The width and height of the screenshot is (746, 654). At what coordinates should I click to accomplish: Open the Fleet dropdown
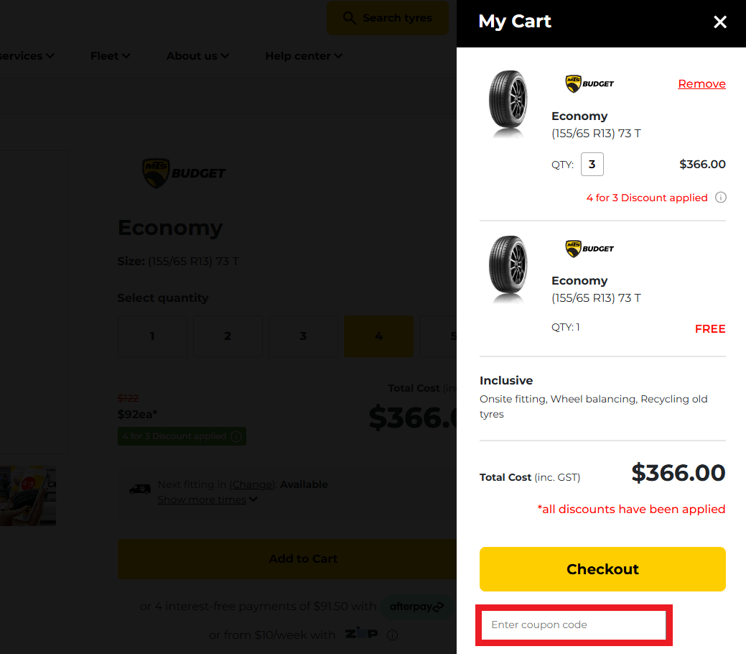pos(110,55)
